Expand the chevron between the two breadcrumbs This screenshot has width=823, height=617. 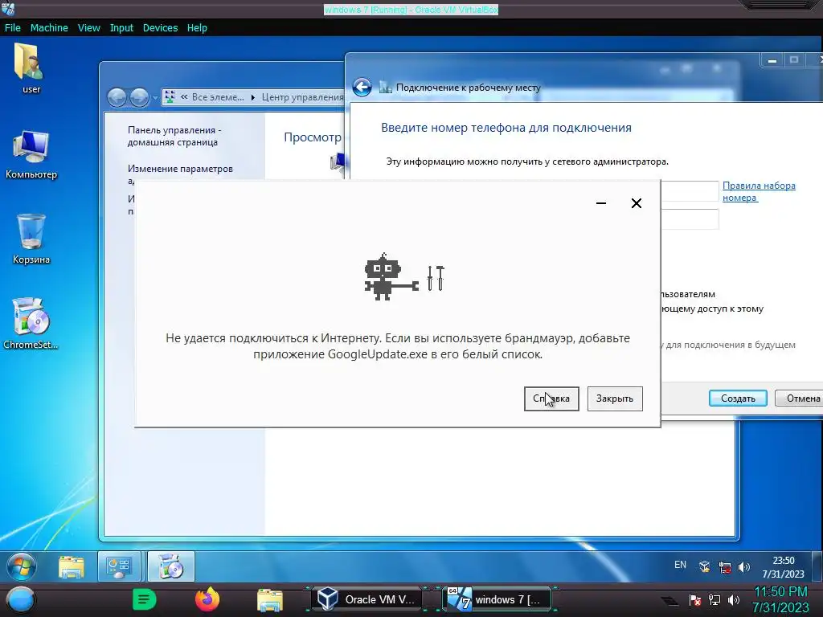point(253,97)
